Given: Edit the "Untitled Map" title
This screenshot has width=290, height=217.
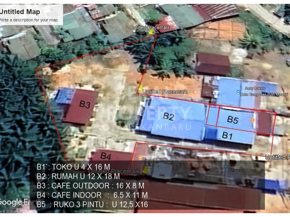Looking at the screenshot, I should point(20,12).
